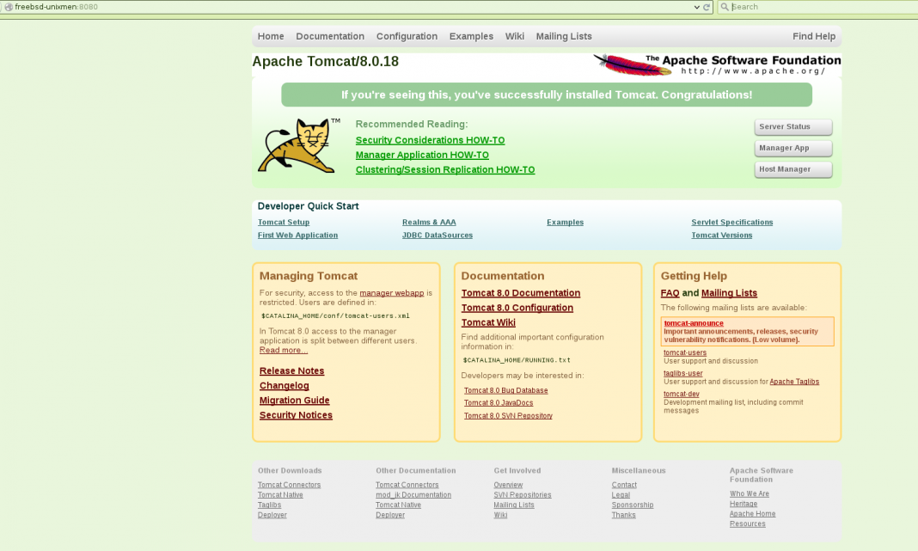
Task: Open the Realms & AAA link
Action: point(429,223)
